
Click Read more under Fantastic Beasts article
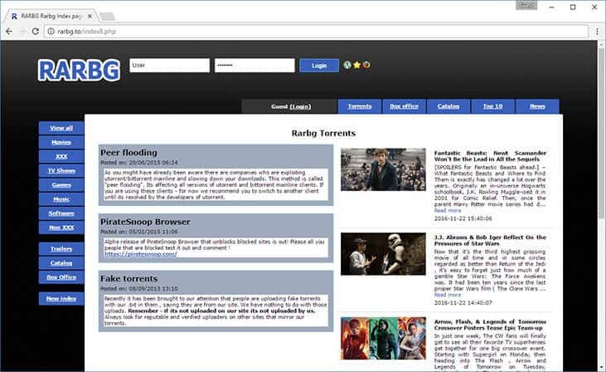pos(447,211)
